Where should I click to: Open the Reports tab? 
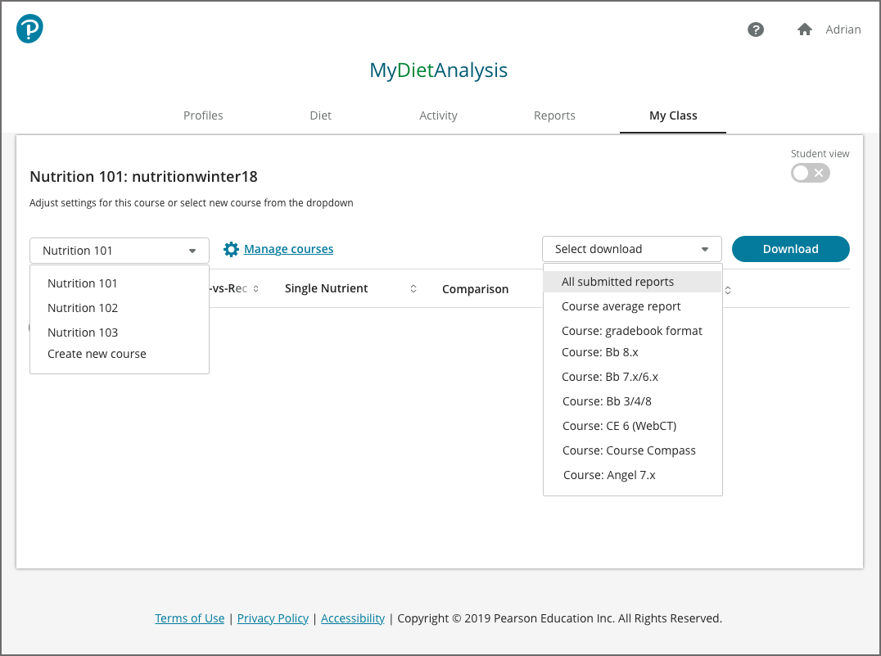tap(554, 115)
